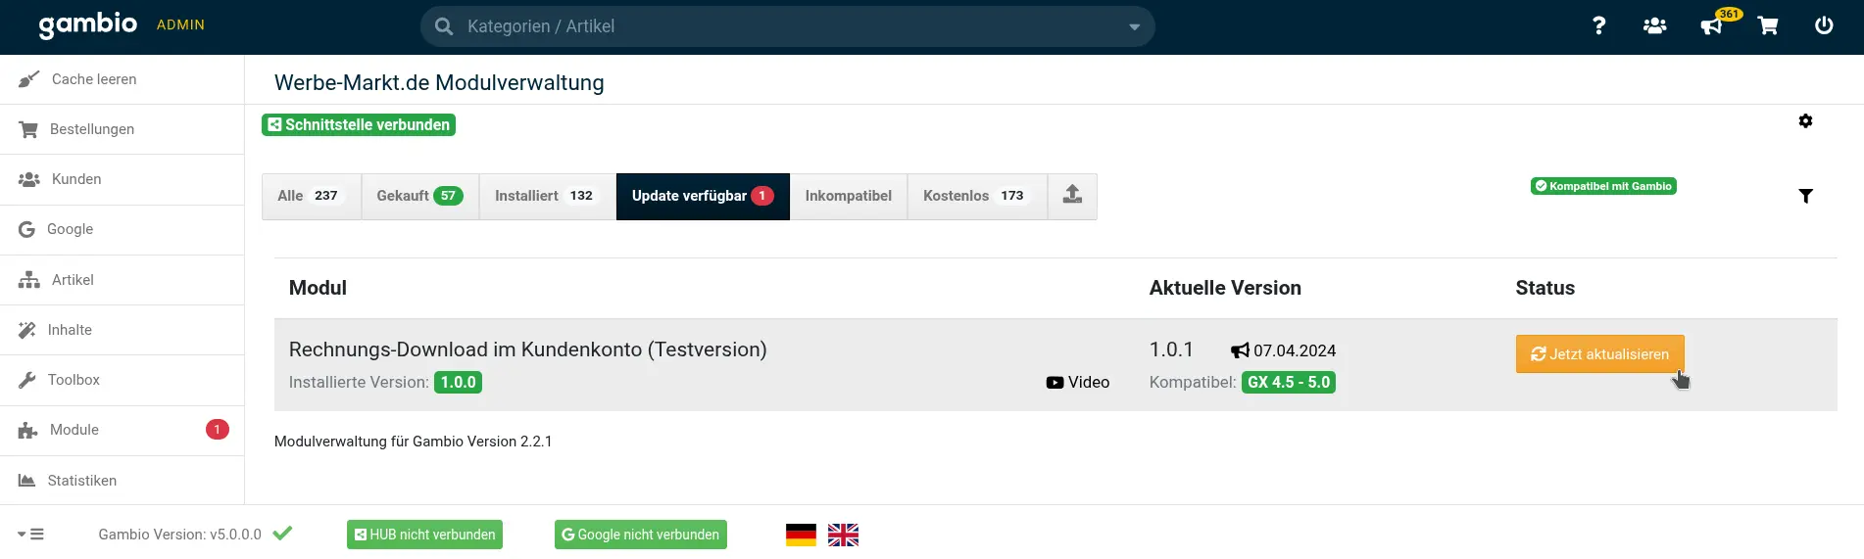This screenshot has width=1864, height=559.
Task: Click the Rechnungs-Download im Kundenkonto module title
Action: tap(528, 349)
